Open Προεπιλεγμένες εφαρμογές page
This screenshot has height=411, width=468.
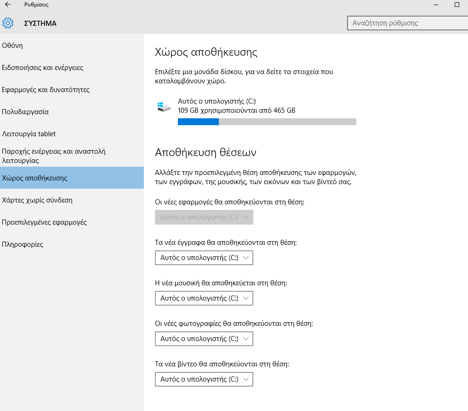point(44,222)
